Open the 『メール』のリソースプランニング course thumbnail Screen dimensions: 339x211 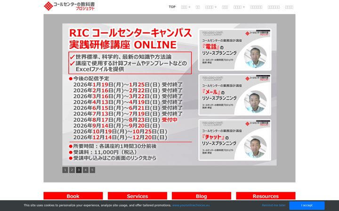(x=235, y=95)
